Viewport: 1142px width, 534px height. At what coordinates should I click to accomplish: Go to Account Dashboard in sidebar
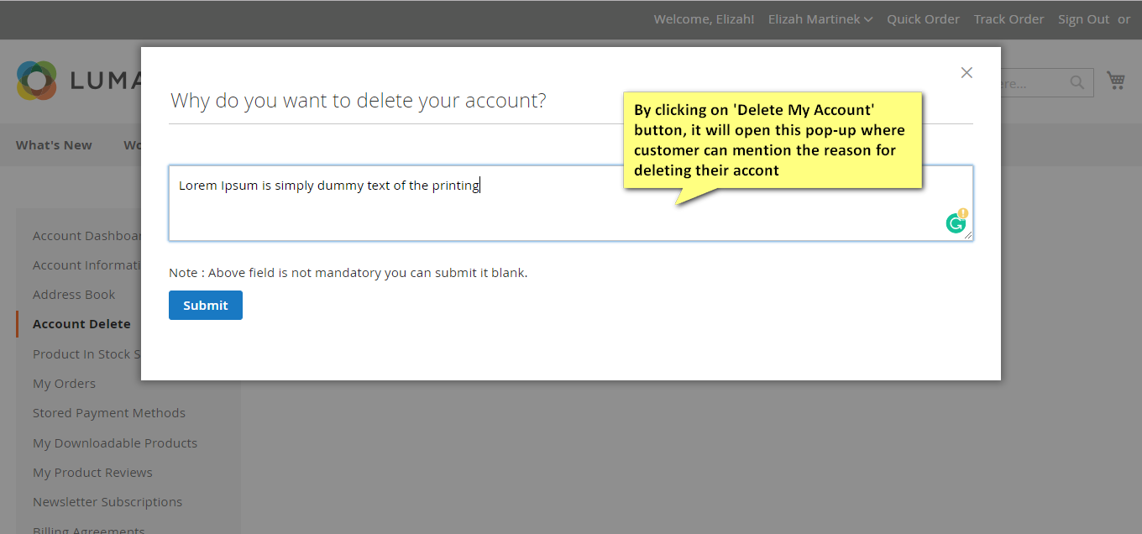[87, 236]
